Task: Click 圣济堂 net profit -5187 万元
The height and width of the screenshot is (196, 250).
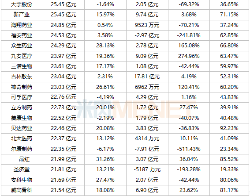Action: pyautogui.click(x=147, y=169)
